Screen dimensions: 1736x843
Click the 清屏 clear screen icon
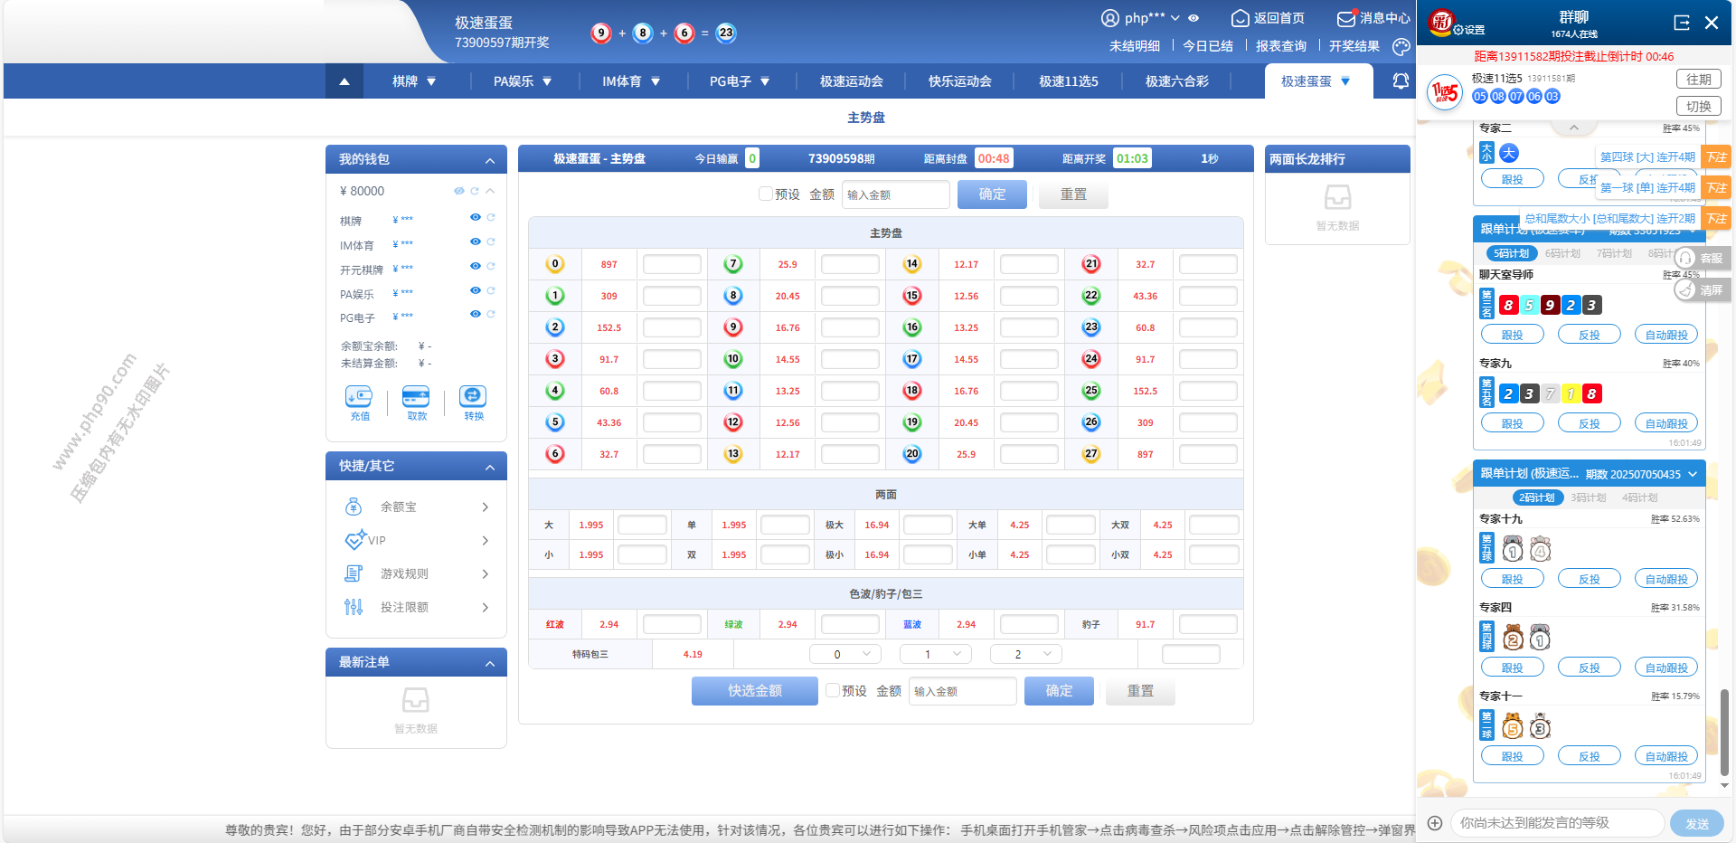click(x=1684, y=290)
